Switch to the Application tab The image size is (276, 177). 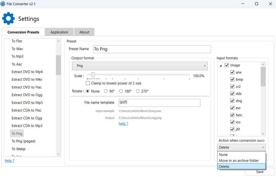59,32
